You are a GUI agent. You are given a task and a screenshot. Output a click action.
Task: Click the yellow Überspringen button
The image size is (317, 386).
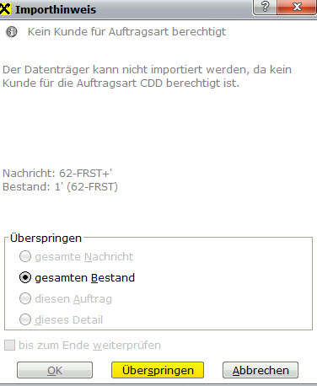pyautogui.click(x=158, y=370)
